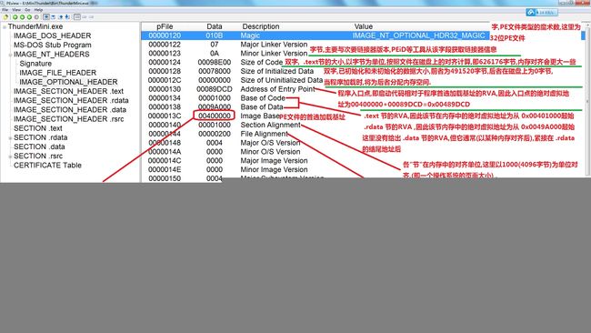The height and width of the screenshot is (333, 591).
Task: Click the Major O/S Version row
Action: point(270,143)
